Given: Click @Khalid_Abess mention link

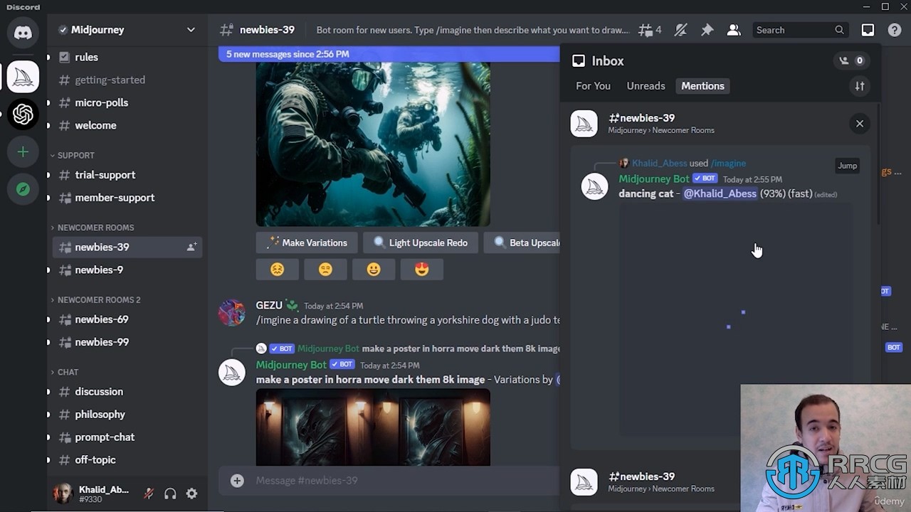Looking at the screenshot, I should (x=720, y=193).
